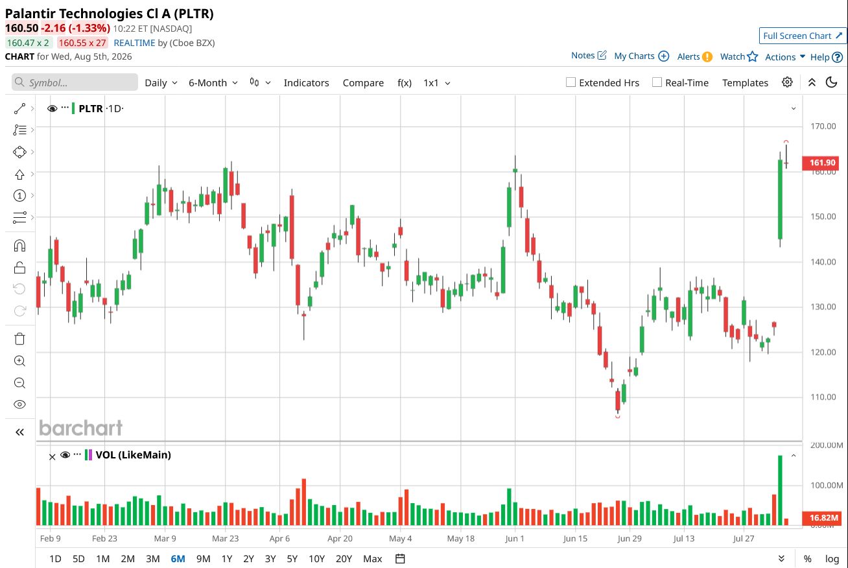Zoom in with the magnifier plus icon
This screenshot has width=848, height=568.
coord(19,361)
